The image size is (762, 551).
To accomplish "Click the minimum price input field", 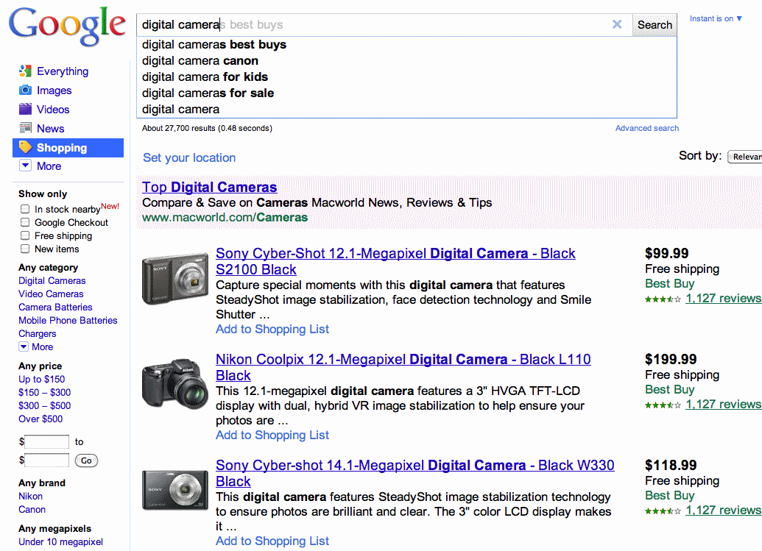I will click(x=47, y=442).
